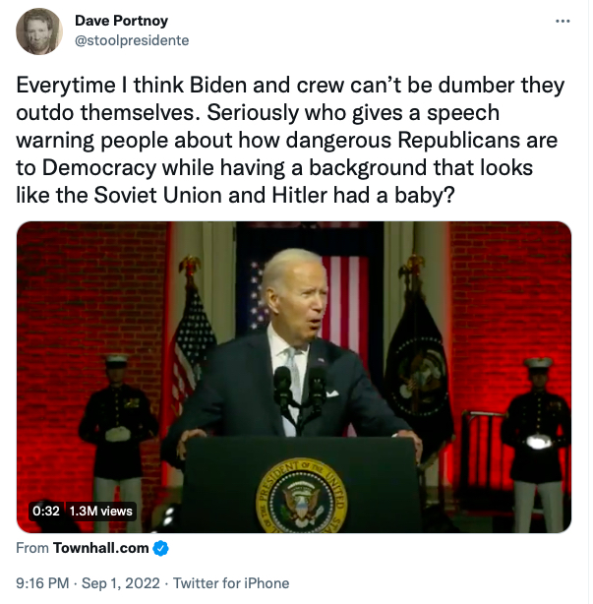The height and width of the screenshot is (604, 593).
Task: Click Dave Portnoy's profile avatar
Action: 40,30
